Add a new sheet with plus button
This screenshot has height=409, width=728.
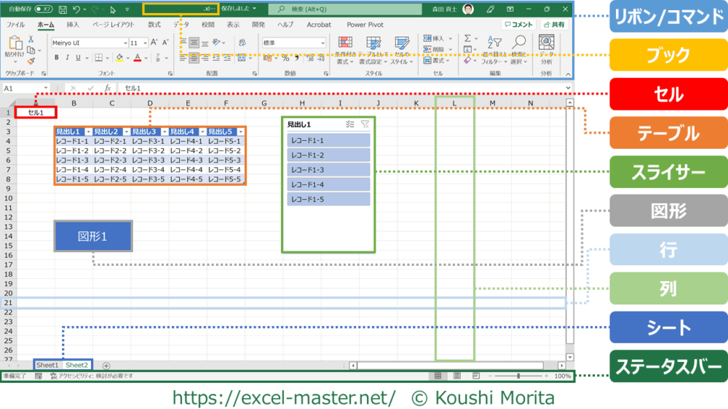pyautogui.click(x=106, y=365)
